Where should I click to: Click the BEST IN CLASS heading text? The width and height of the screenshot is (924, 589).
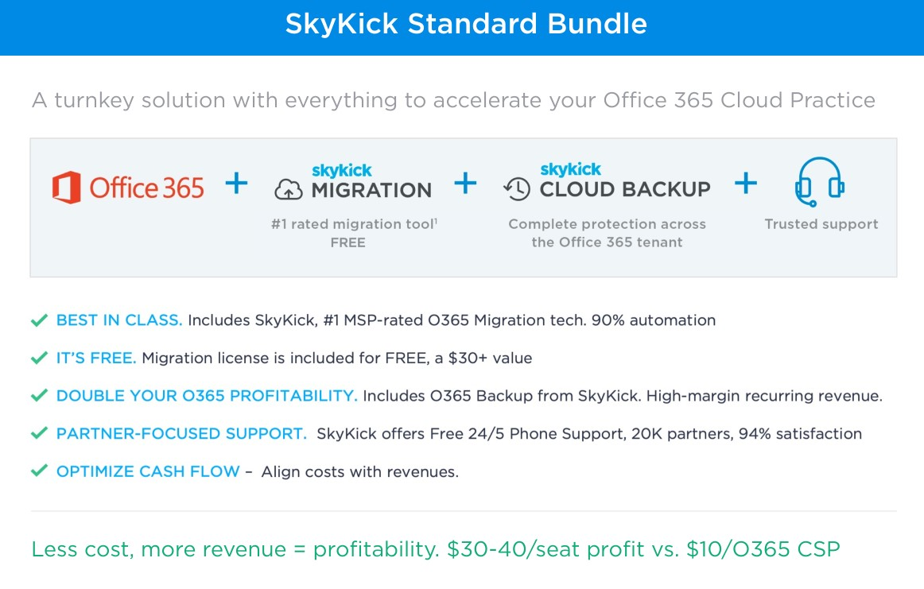pos(119,320)
